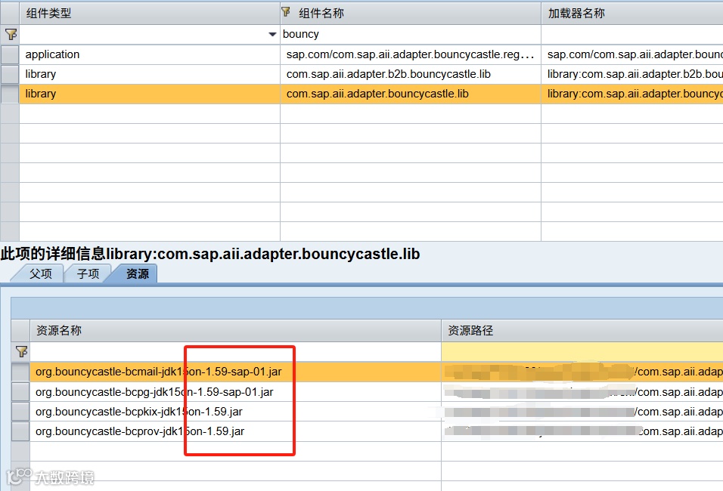
Task: Click the filter icon in the component table's filter row
Action: (10, 35)
